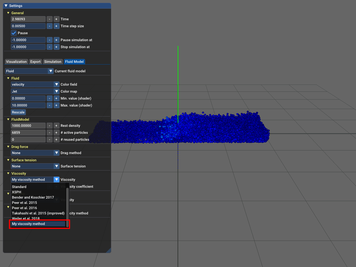Increase Pause simulation at value
Screen dimensions: 356x267
click(x=56, y=40)
